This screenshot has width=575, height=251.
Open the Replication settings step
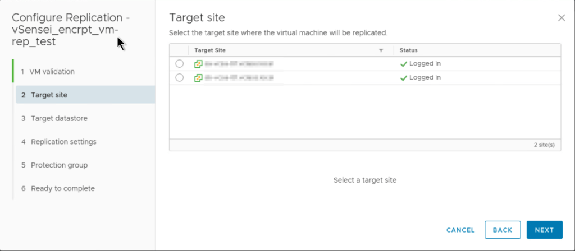(63, 142)
